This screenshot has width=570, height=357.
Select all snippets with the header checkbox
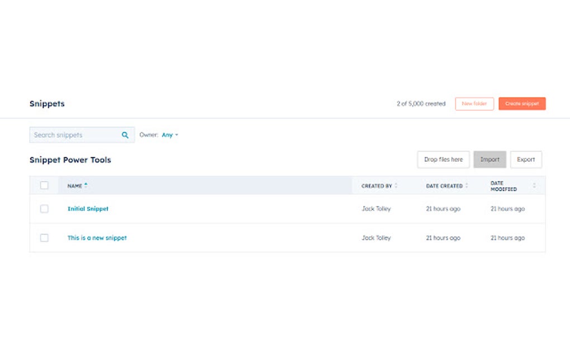click(x=45, y=185)
